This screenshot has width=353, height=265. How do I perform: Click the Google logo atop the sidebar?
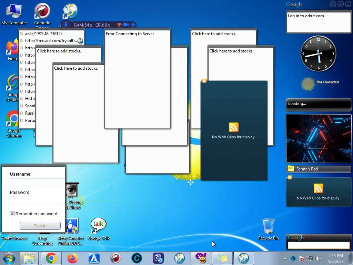(x=294, y=4)
